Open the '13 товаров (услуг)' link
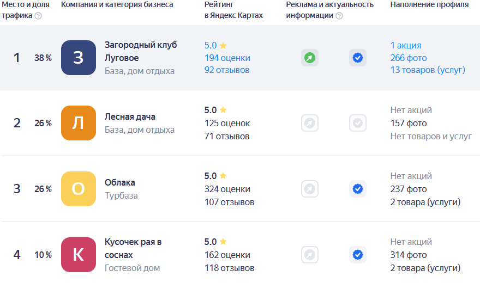This screenshot has height=283, width=480. pyautogui.click(x=428, y=70)
